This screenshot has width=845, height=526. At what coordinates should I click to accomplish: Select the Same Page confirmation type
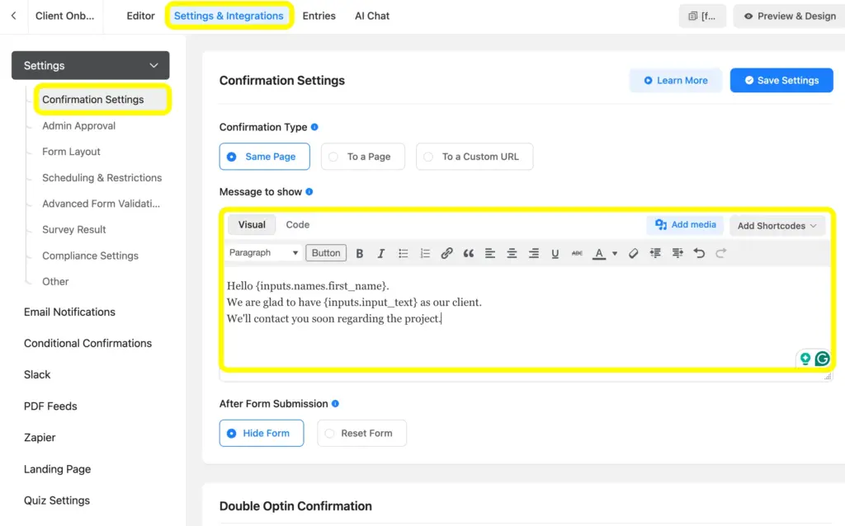(x=265, y=157)
